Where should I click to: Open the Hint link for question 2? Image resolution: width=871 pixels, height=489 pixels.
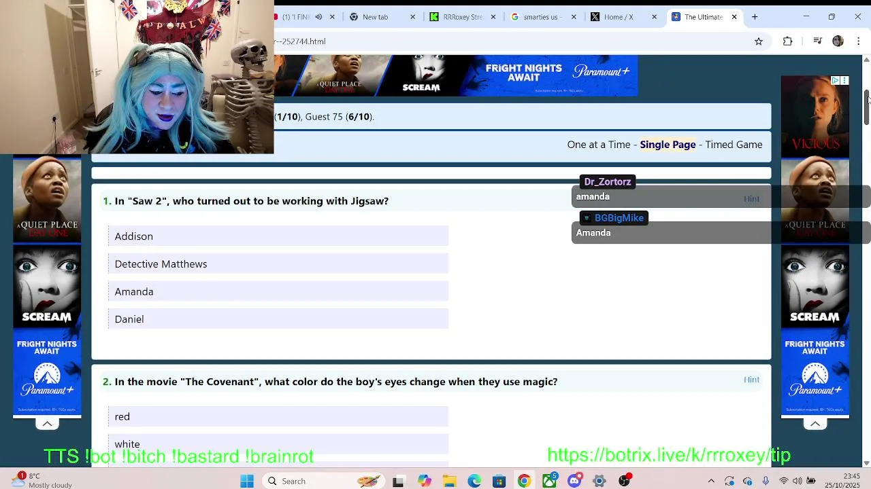coord(751,380)
